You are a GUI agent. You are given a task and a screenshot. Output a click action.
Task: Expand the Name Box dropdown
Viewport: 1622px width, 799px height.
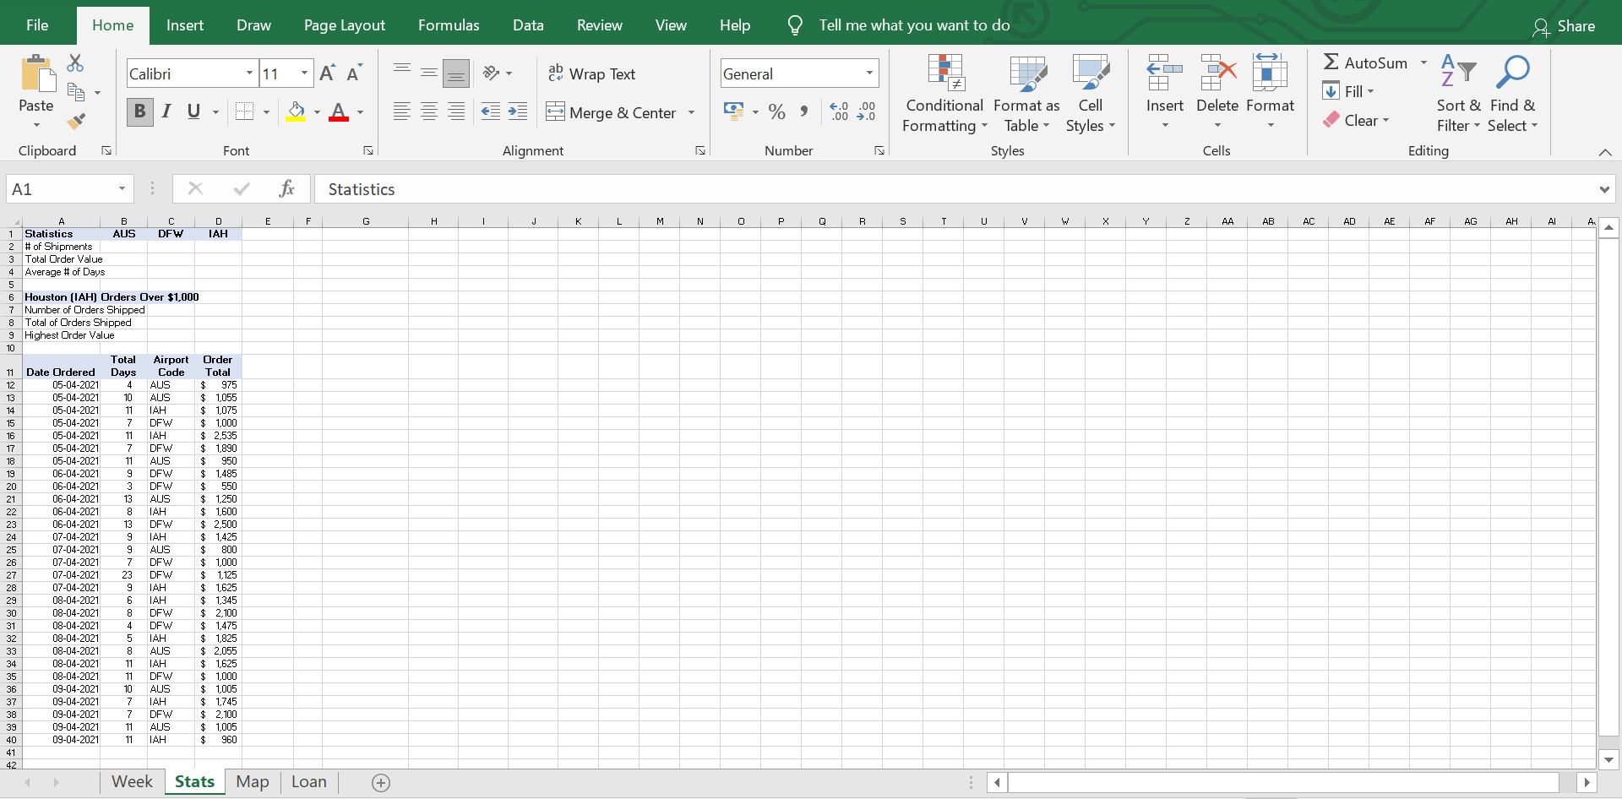pos(122,189)
